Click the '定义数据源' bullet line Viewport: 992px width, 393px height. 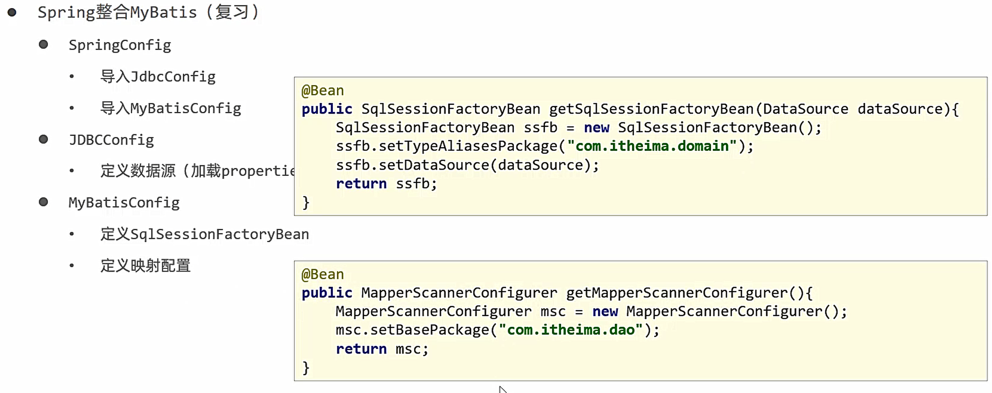pyautogui.click(x=197, y=171)
